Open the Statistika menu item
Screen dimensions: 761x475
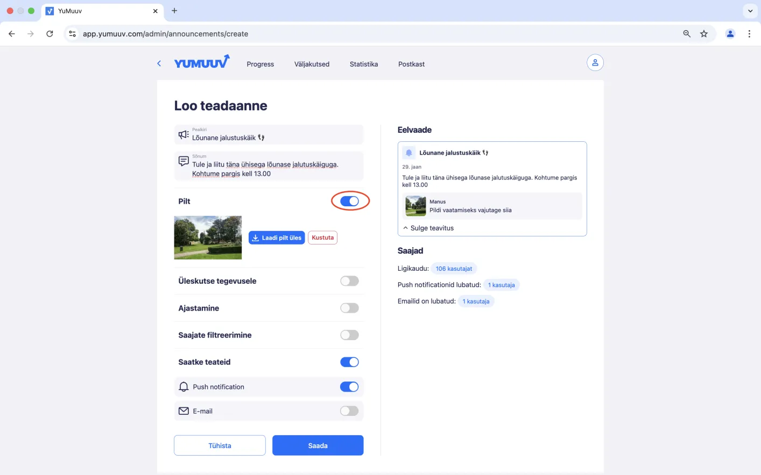(x=364, y=64)
